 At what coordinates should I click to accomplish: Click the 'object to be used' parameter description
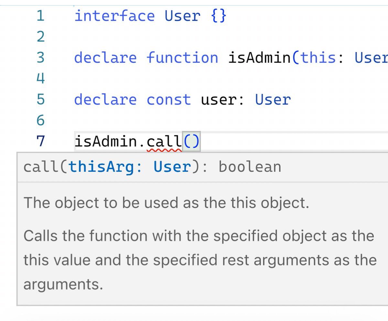(x=166, y=203)
